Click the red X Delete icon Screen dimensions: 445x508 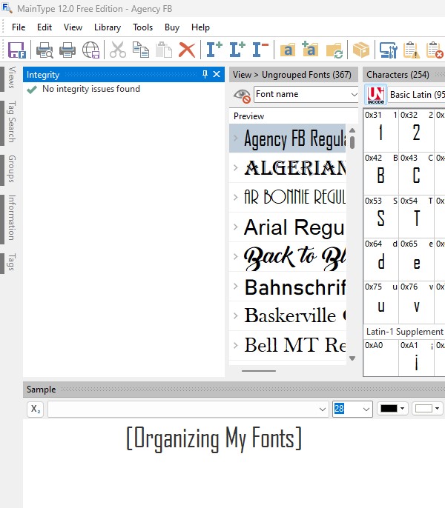tap(187, 50)
